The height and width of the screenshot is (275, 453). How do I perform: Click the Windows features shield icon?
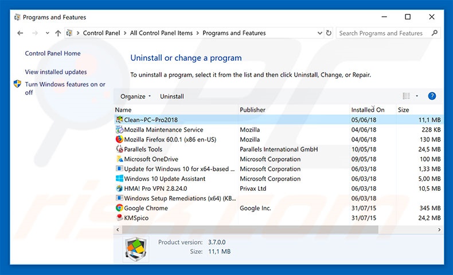(x=17, y=84)
